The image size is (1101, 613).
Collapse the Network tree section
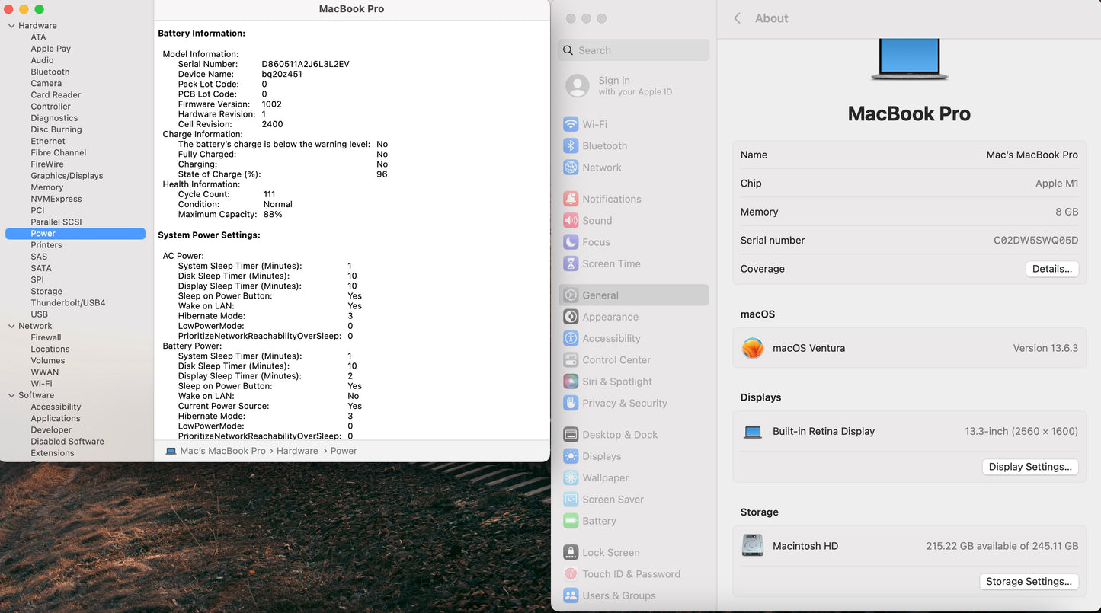click(11, 326)
